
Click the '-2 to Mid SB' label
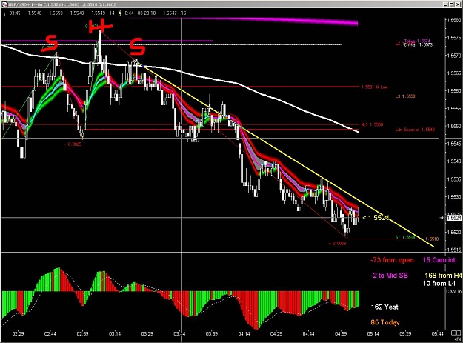point(389,276)
